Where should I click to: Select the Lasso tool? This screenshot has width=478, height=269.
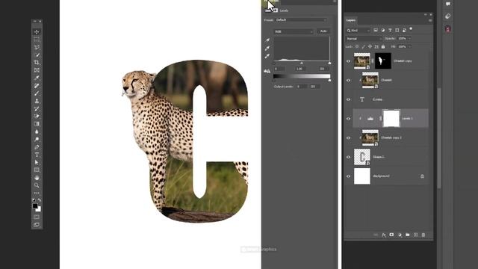(37, 47)
